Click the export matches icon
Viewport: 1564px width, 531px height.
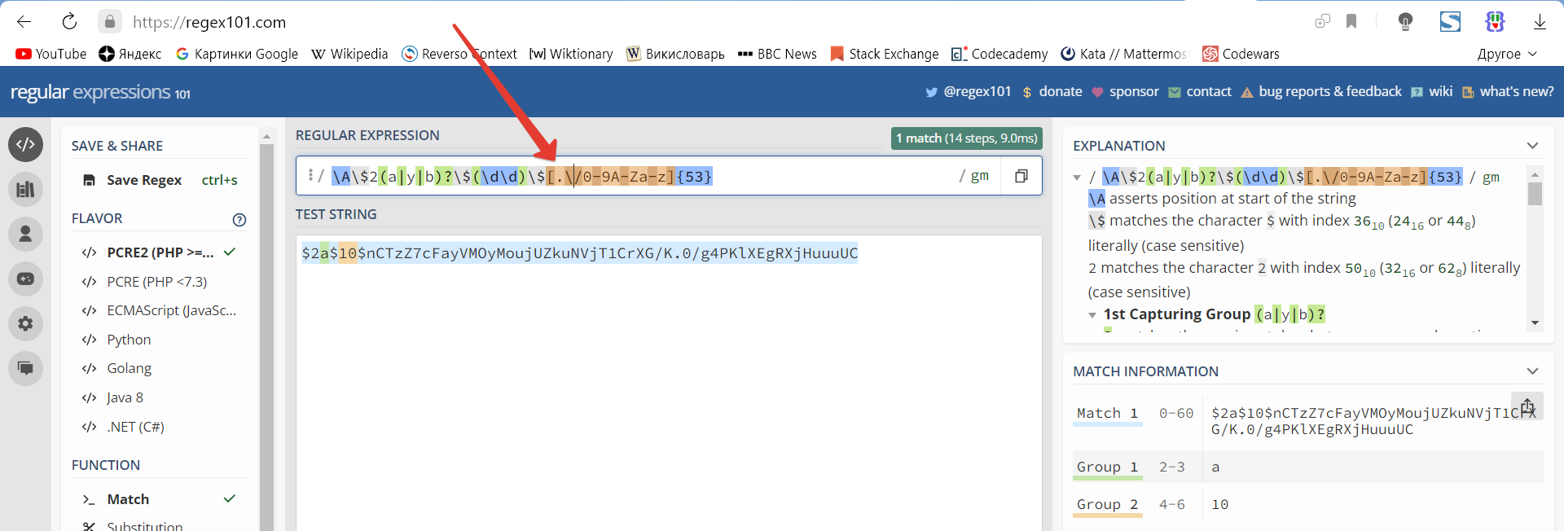pos(1527,406)
